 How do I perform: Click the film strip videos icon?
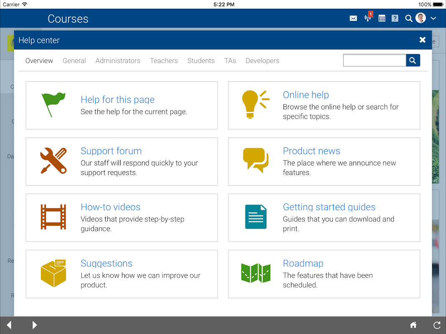[x=53, y=217]
